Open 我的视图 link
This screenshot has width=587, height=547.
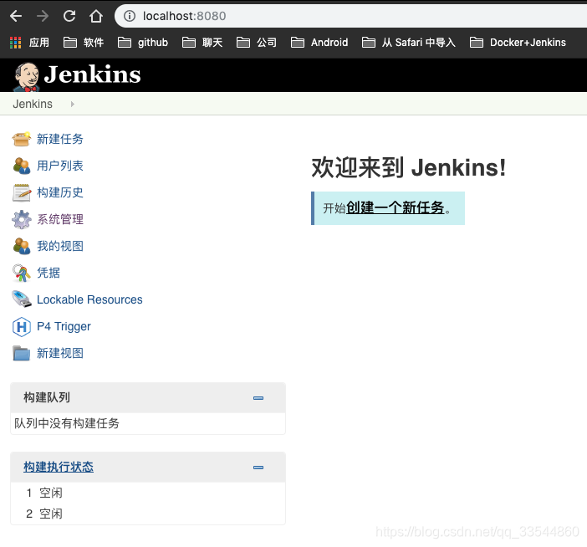pos(60,247)
